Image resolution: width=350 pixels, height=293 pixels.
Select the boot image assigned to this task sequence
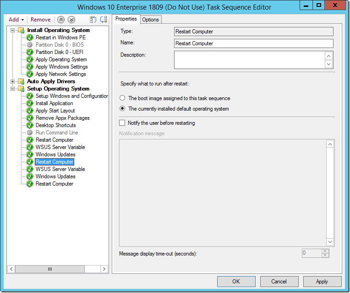pos(122,98)
